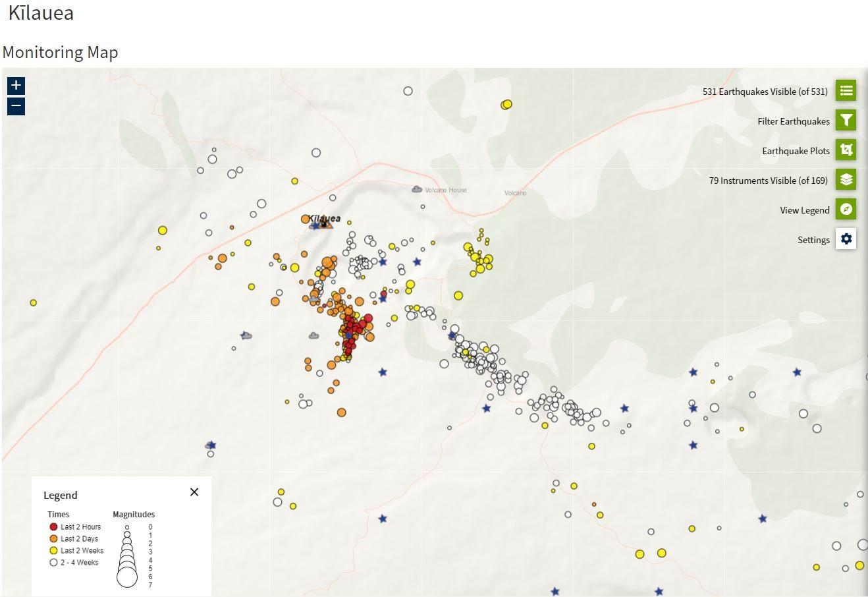Click the yellow Last 2 Weeks legend swatch
The image size is (868, 597).
[54, 551]
